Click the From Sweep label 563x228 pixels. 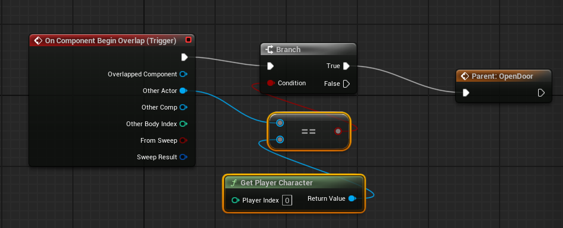click(159, 140)
